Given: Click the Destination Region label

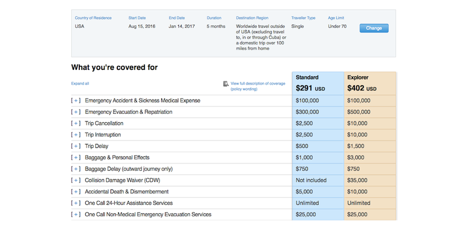Looking at the screenshot, I should [252, 18].
